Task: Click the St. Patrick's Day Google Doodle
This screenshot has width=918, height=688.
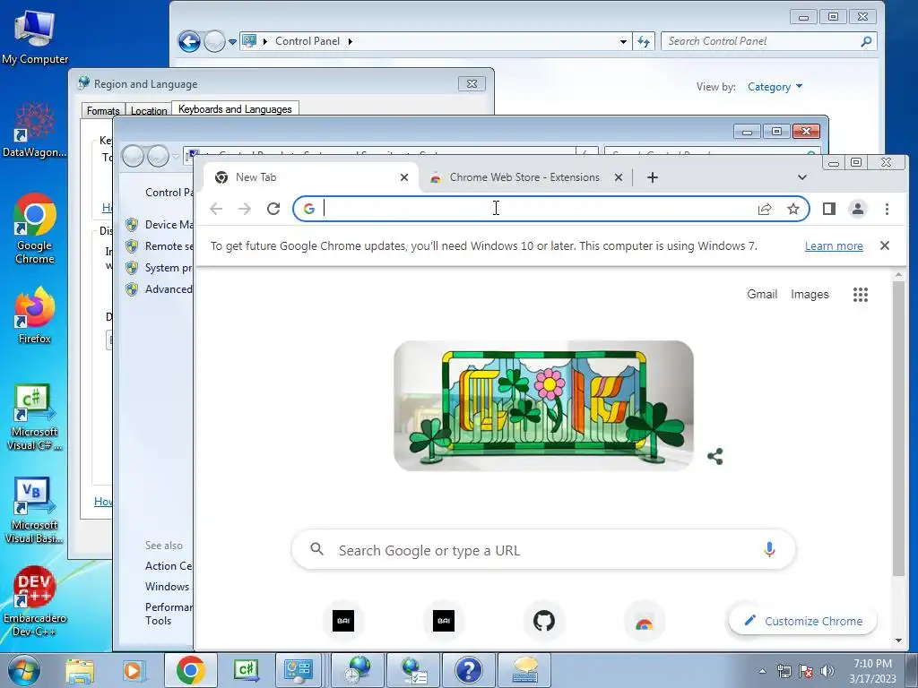Action: (543, 406)
